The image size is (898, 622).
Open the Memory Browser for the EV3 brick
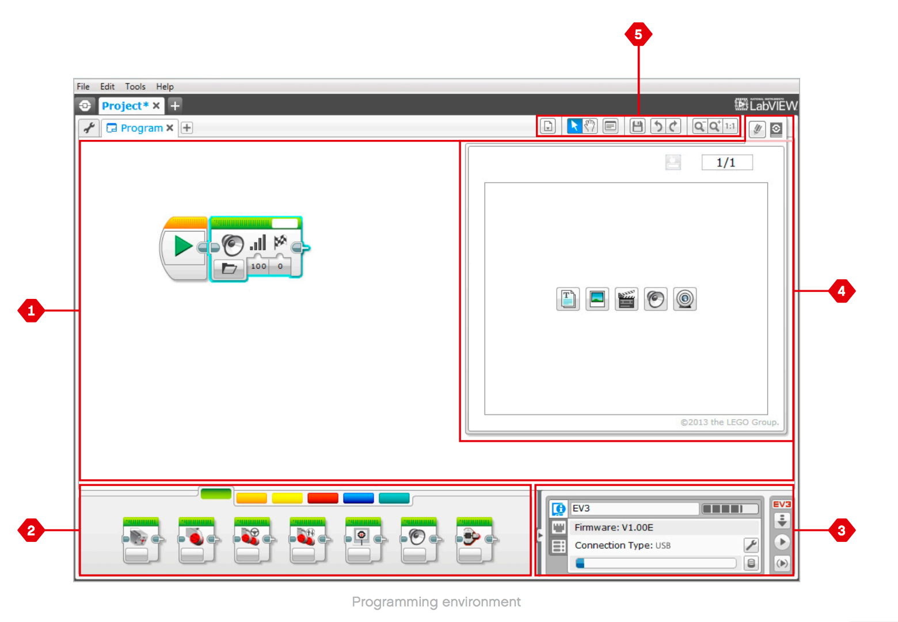pyautogui.click(x=751, y=563)
